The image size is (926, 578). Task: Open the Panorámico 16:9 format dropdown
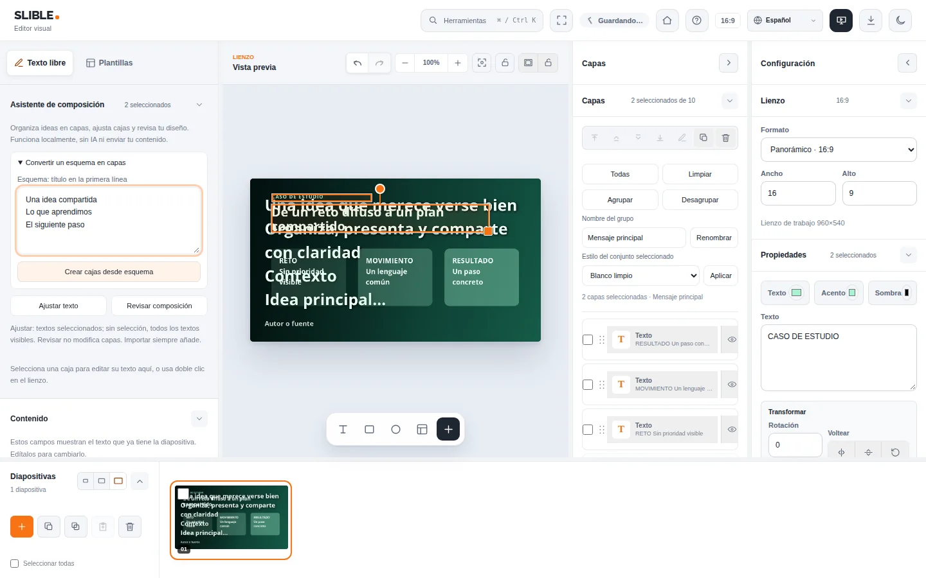(x=839, y=150)
